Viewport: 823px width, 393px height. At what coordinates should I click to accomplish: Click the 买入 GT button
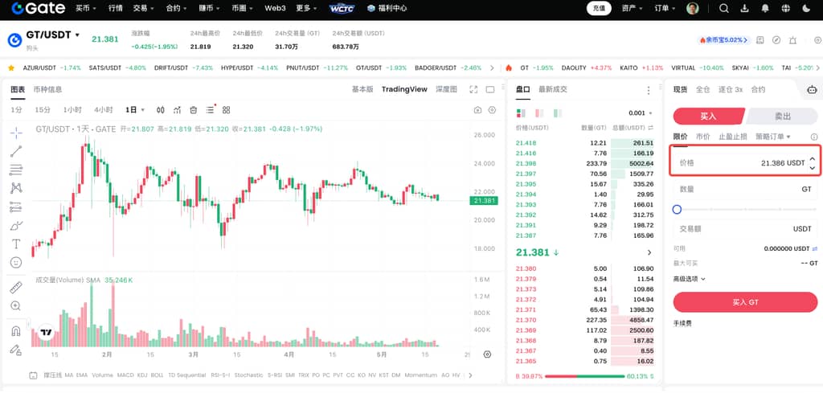(x=745, y=302)
